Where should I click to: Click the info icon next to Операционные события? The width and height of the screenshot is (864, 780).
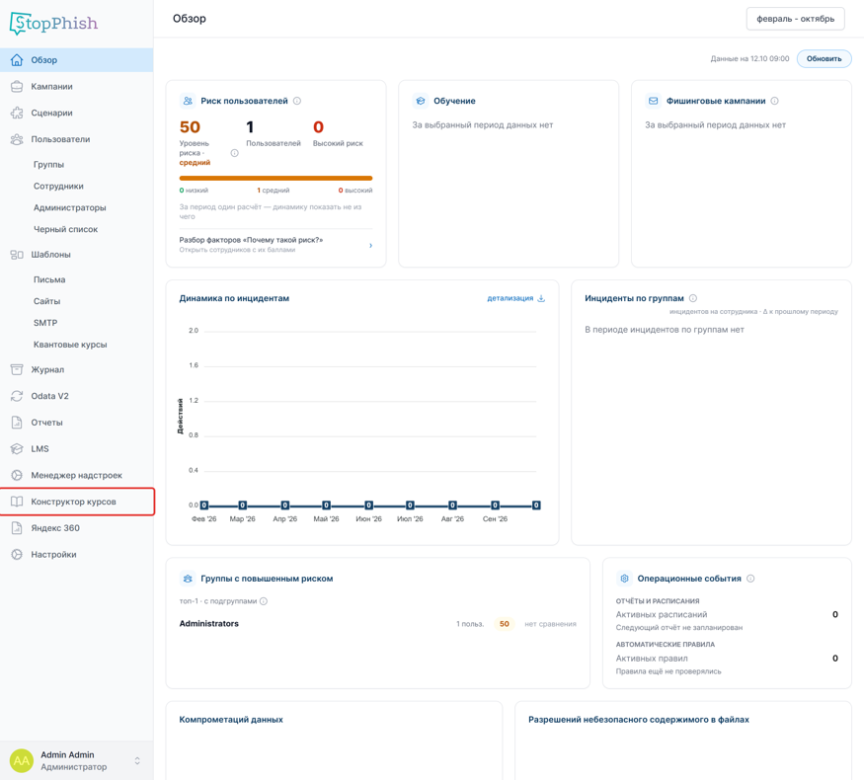tap(750, 579)
